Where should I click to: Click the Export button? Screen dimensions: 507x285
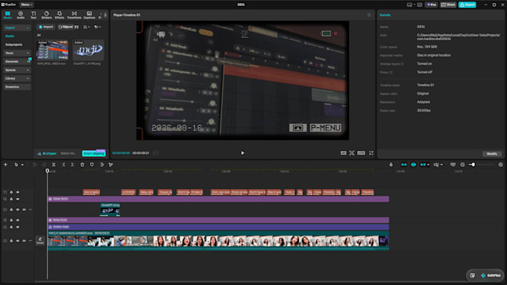467,4
